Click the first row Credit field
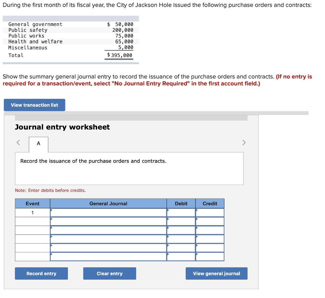This screenshot has height=298, width=325. pos(210,212)
